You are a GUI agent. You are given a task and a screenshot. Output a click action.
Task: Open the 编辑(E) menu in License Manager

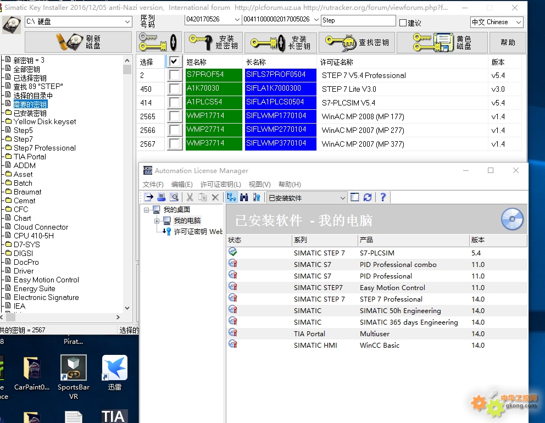click(182, 184)
